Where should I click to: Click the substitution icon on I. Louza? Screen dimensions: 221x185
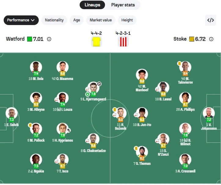[56, 99]
